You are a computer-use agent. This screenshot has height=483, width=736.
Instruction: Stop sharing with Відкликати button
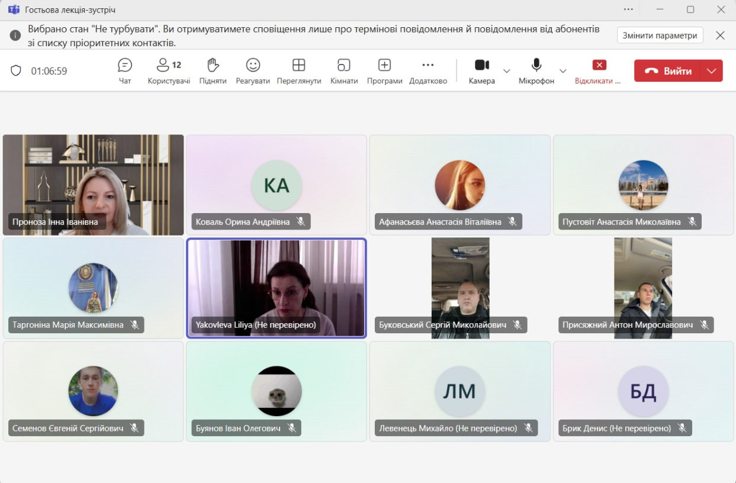599,70
